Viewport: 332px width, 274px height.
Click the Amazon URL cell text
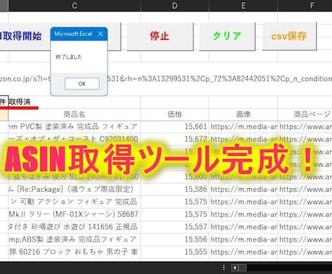tap(166, 79)
